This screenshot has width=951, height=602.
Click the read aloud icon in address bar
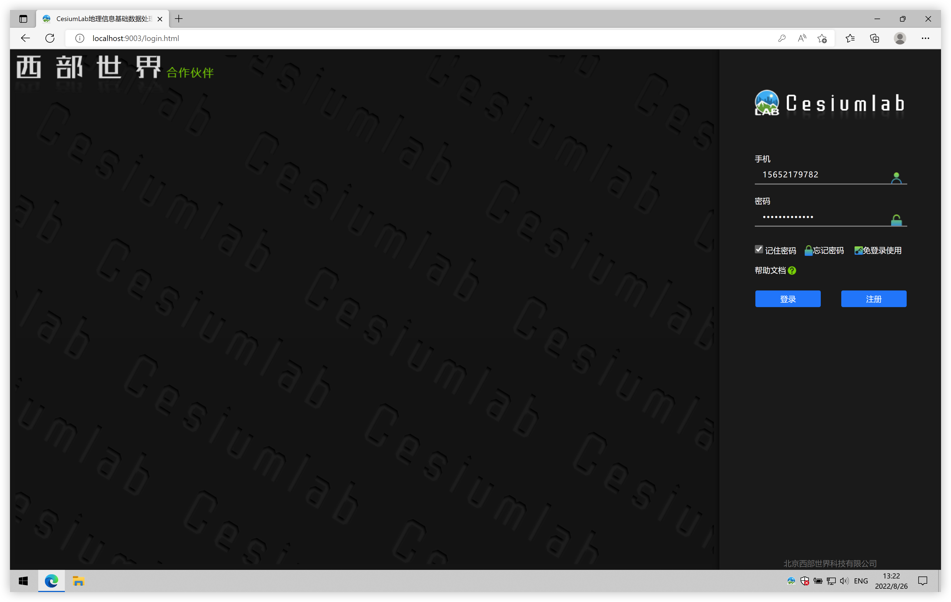pyautogui.click(x=802, y=38)
